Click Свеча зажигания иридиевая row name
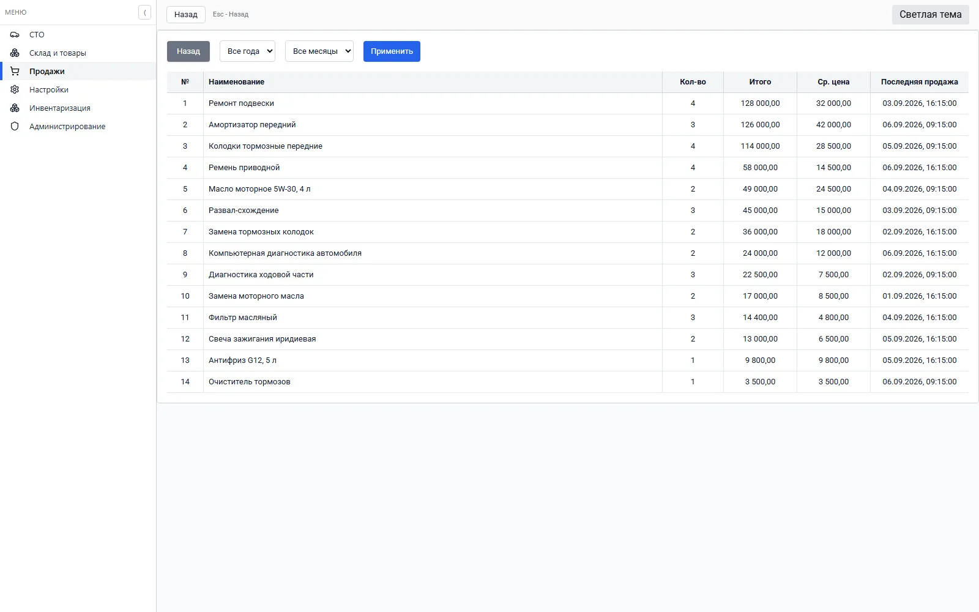 (262, 339)
